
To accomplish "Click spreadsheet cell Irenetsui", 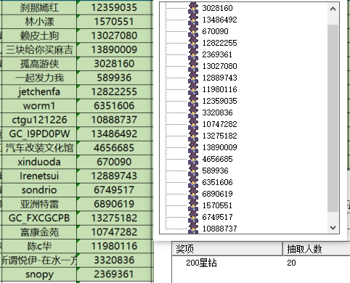I will pyautogui.click(x=39, y=176).
